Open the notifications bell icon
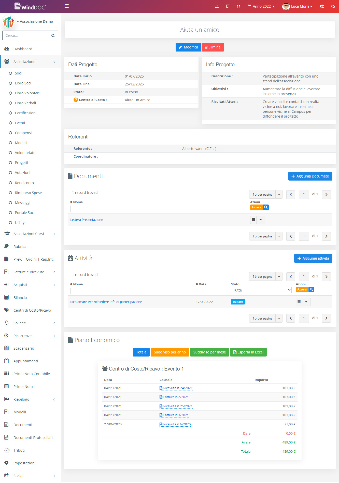 (x=217, y=6)
